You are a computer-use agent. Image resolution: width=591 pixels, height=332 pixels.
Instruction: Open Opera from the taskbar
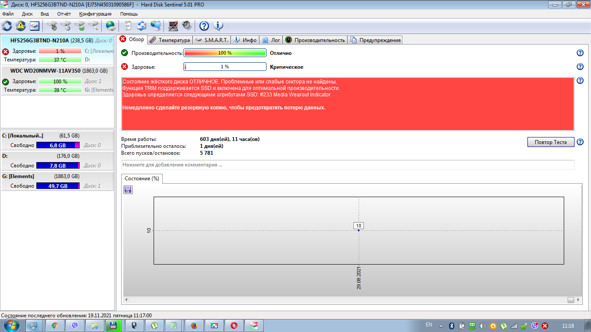click(234, 326)
